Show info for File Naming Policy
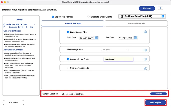Screen dimensions: 171x108 point(145,50)
